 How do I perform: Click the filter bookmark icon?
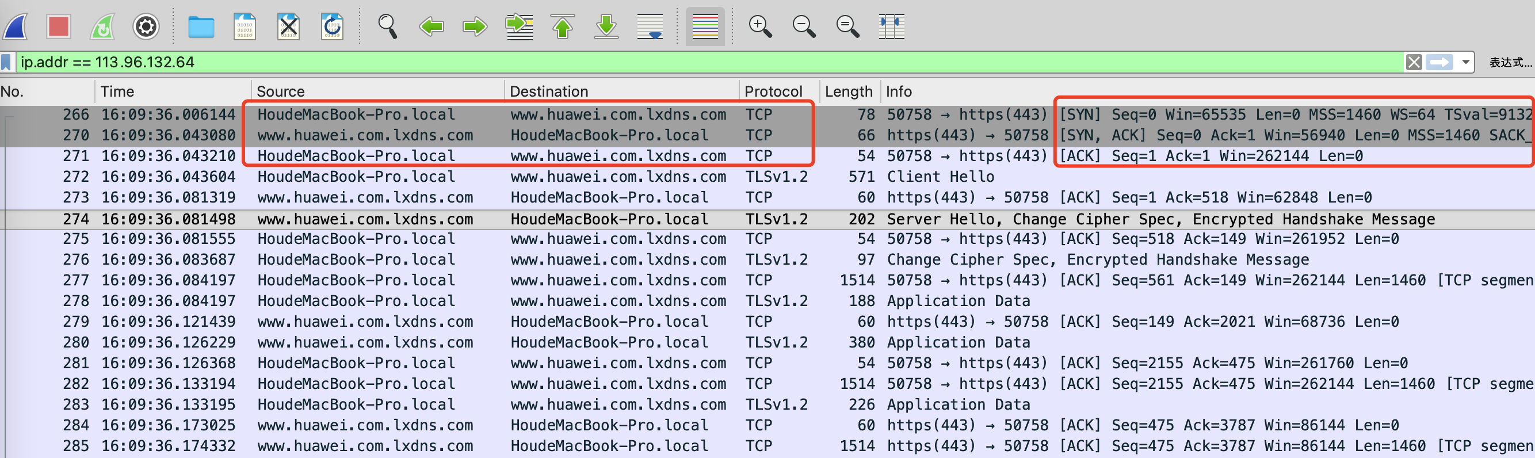pos(6,62)
